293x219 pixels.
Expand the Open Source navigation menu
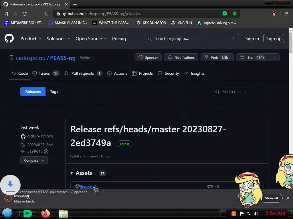click(91, 38)
